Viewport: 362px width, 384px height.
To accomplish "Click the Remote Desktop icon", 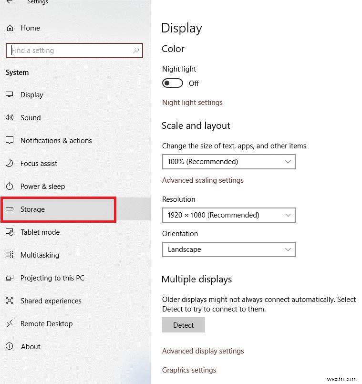I will [x=10, y=323].
